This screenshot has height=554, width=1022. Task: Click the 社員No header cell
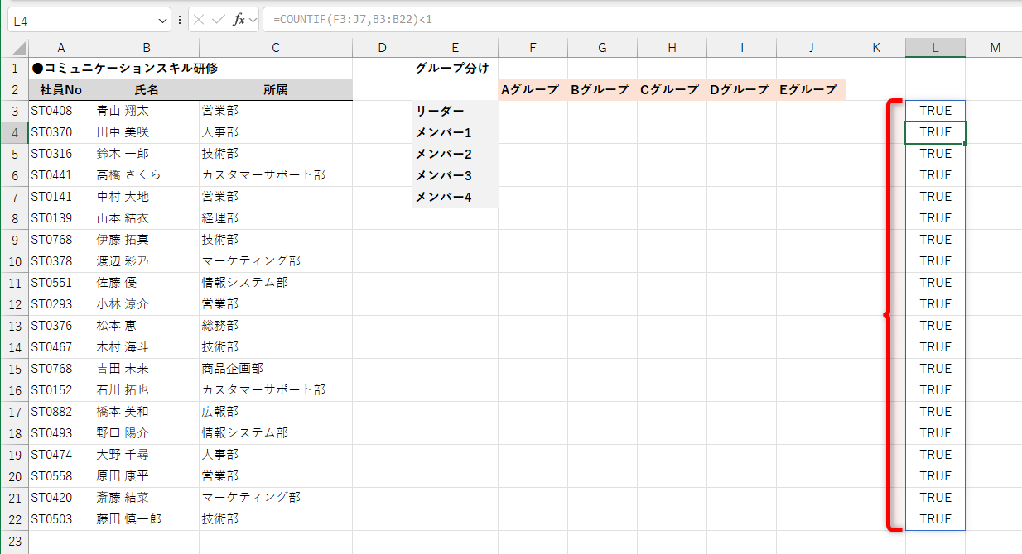point(61,90)
